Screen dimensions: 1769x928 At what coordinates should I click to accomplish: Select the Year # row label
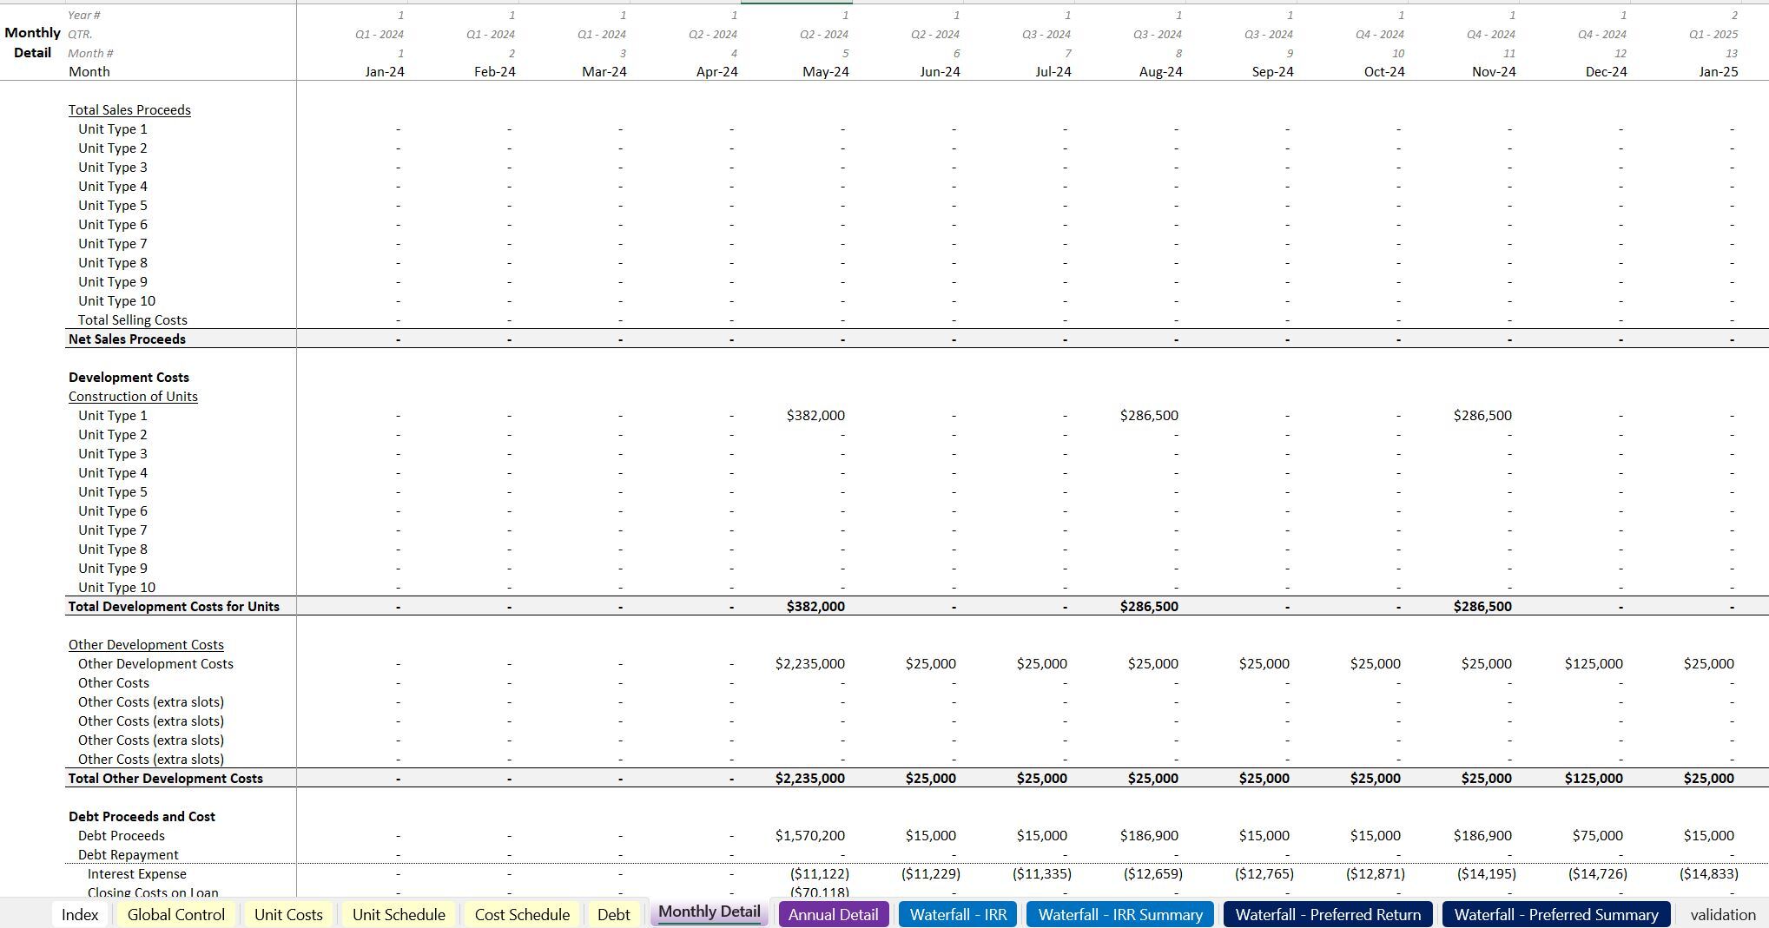tap(85, 15)
